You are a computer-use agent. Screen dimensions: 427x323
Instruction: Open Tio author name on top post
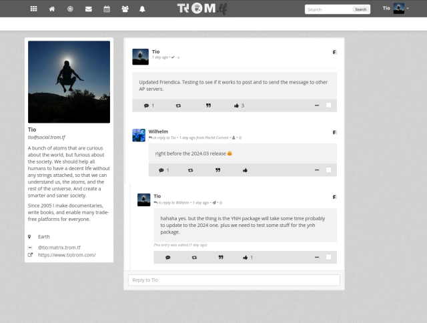[155, 52]
